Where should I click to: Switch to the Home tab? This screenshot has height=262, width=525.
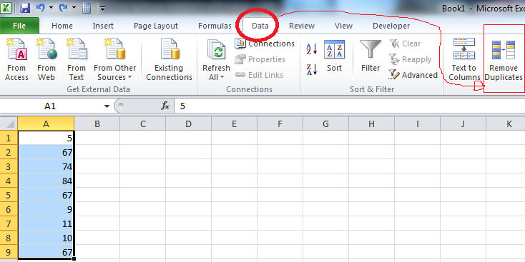click(x=62, y=26)
